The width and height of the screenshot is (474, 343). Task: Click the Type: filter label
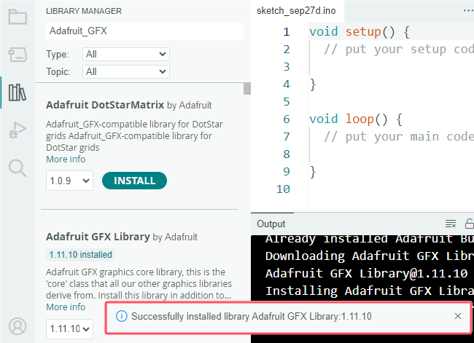[x=58, y=55]
